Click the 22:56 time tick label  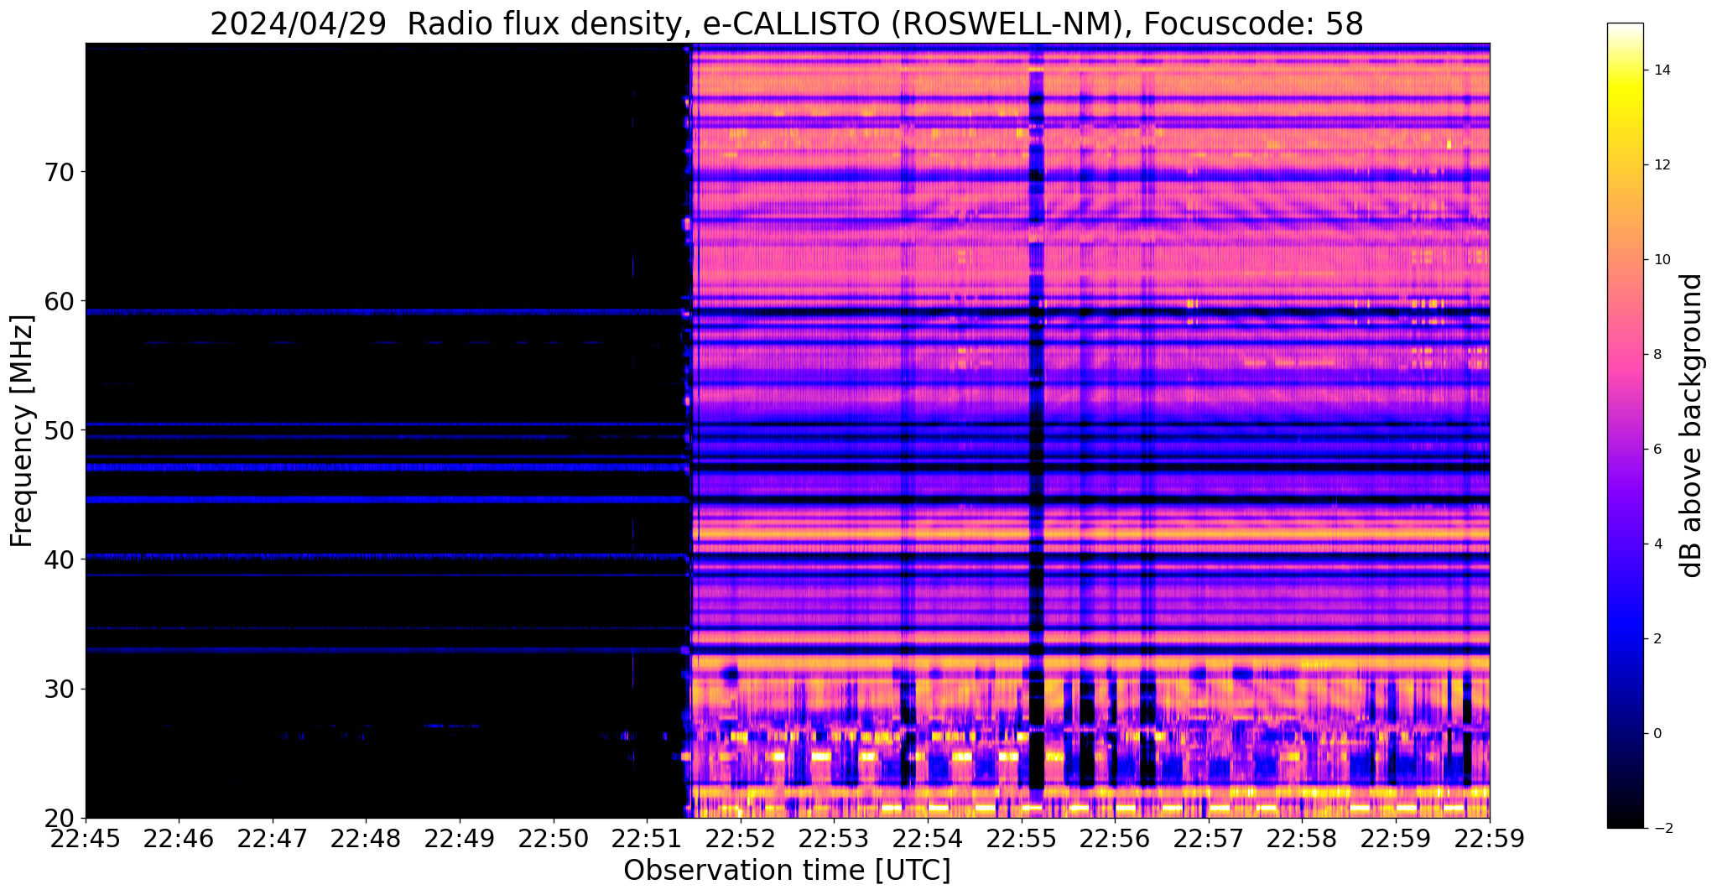[x=1114, y=837]
